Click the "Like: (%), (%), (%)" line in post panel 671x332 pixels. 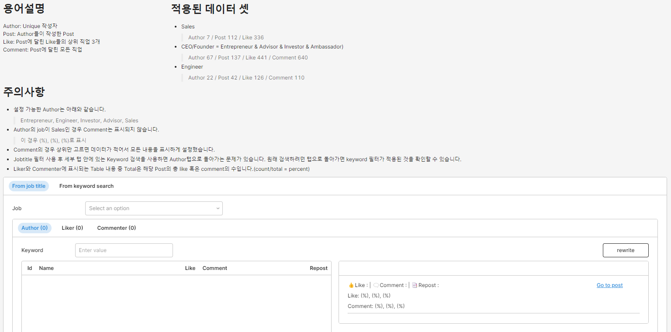pyautogui.click(x=369, y=296)
